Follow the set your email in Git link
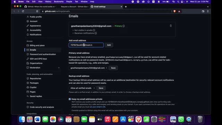Viewport: 222px width, 125px height. pyautogui.click(x=97, y=107)
